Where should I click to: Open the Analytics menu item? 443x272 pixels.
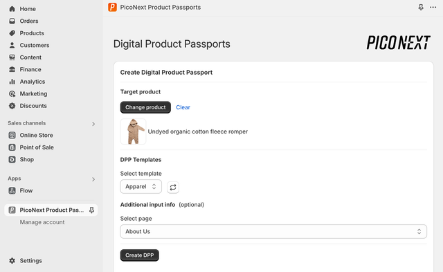coord(33,82)
